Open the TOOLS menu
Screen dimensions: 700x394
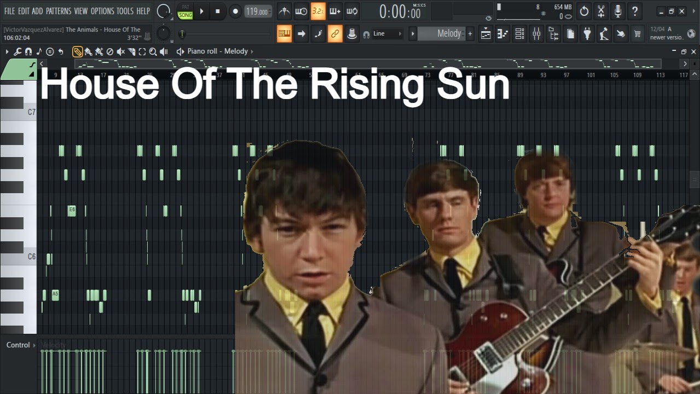(125, 11)
